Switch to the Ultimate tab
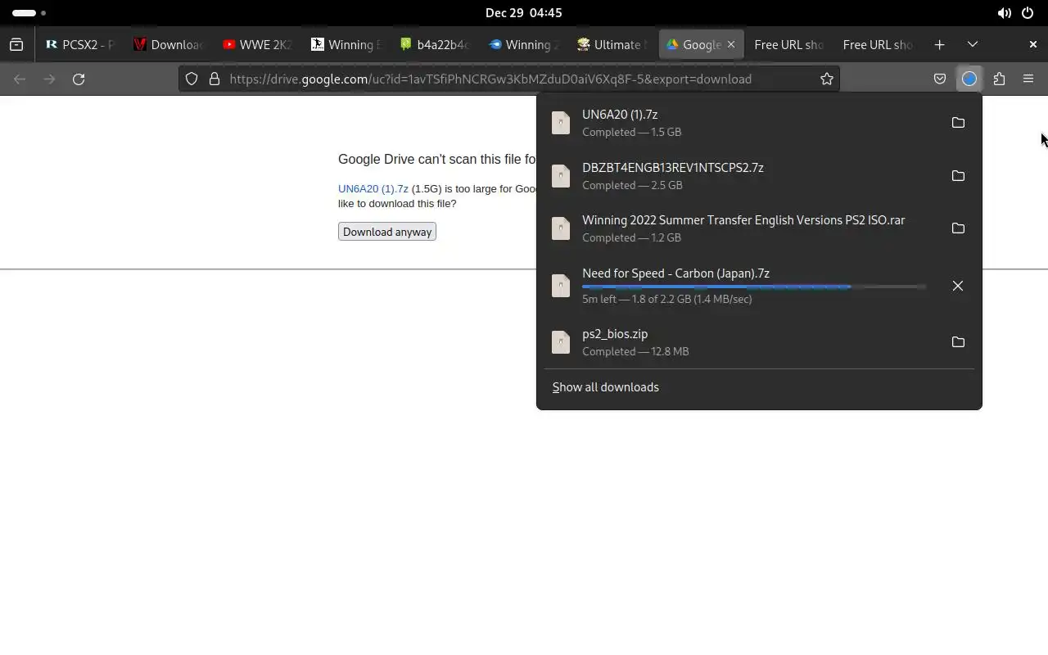The width and height of the screenshot is (1048, 655). [612, 45]
